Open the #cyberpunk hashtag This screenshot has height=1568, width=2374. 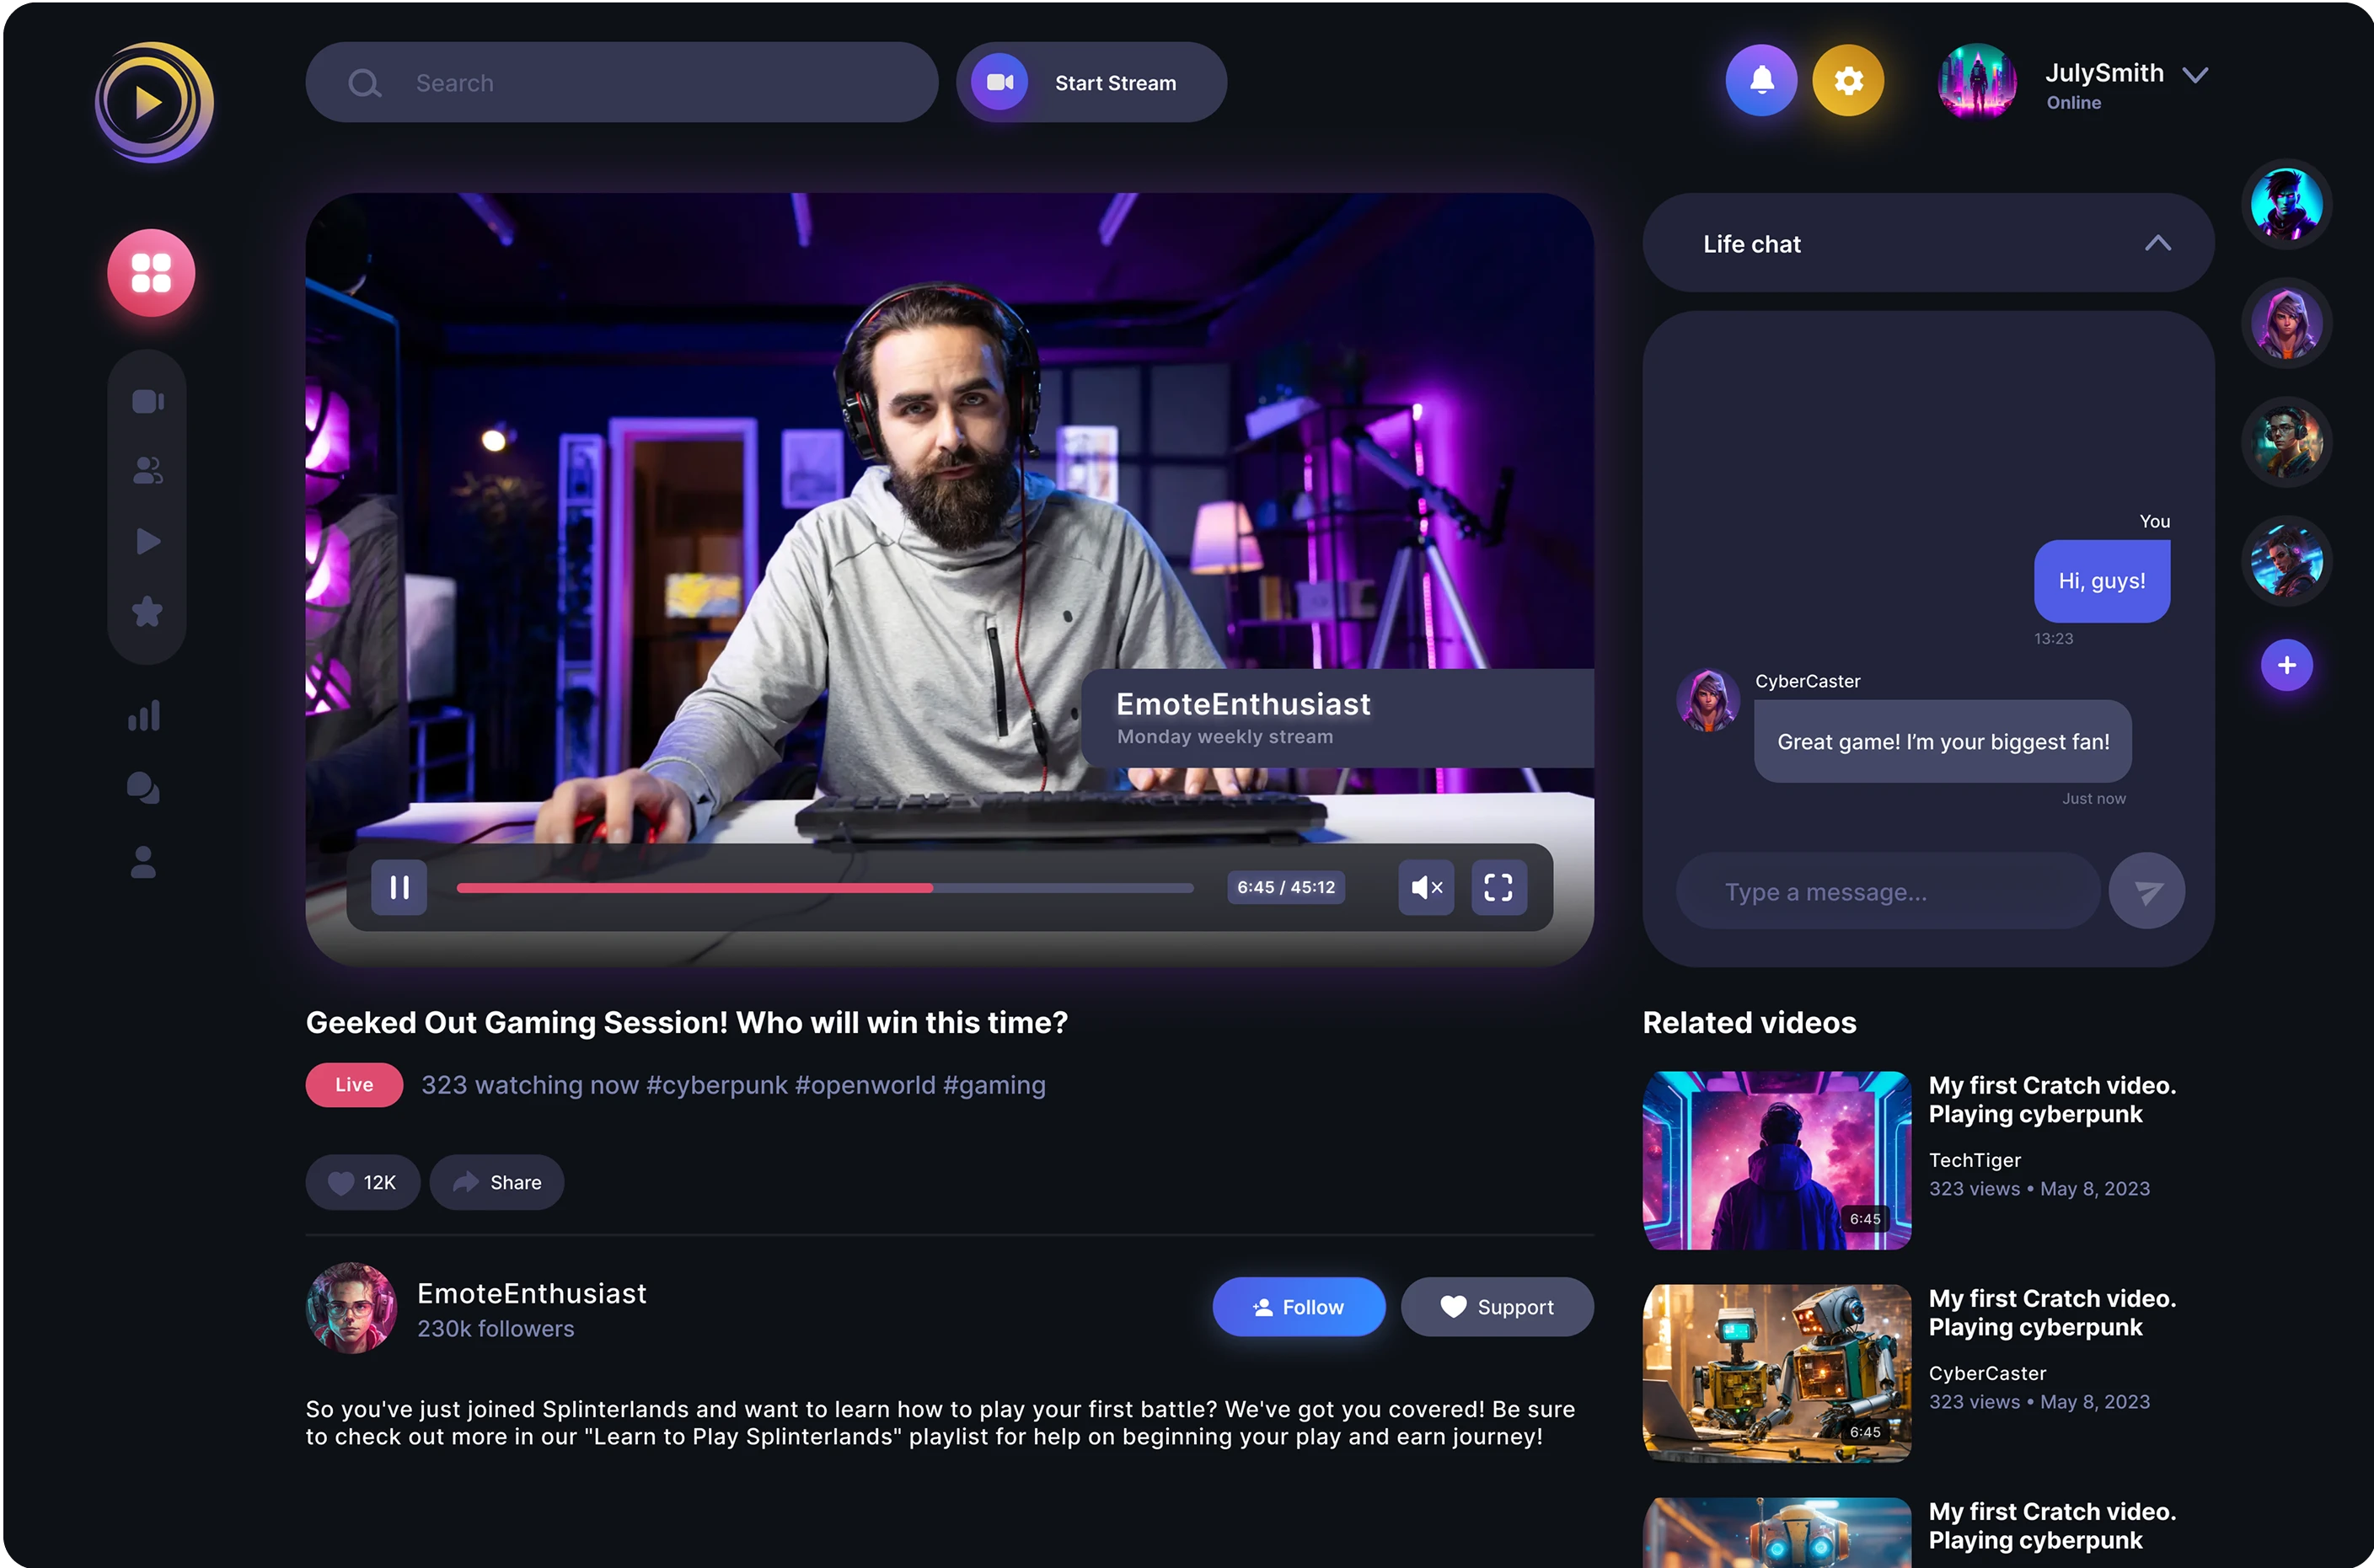716,1085
